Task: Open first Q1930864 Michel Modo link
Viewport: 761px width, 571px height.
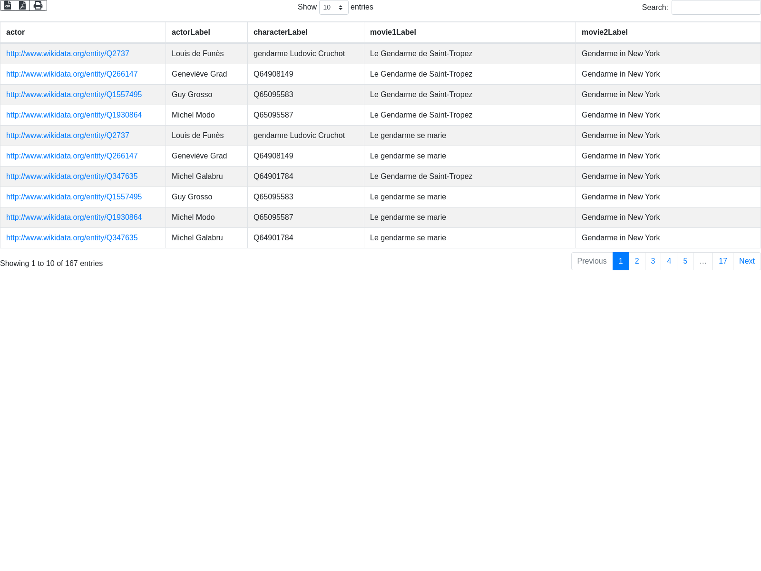Action: [74, 115]
